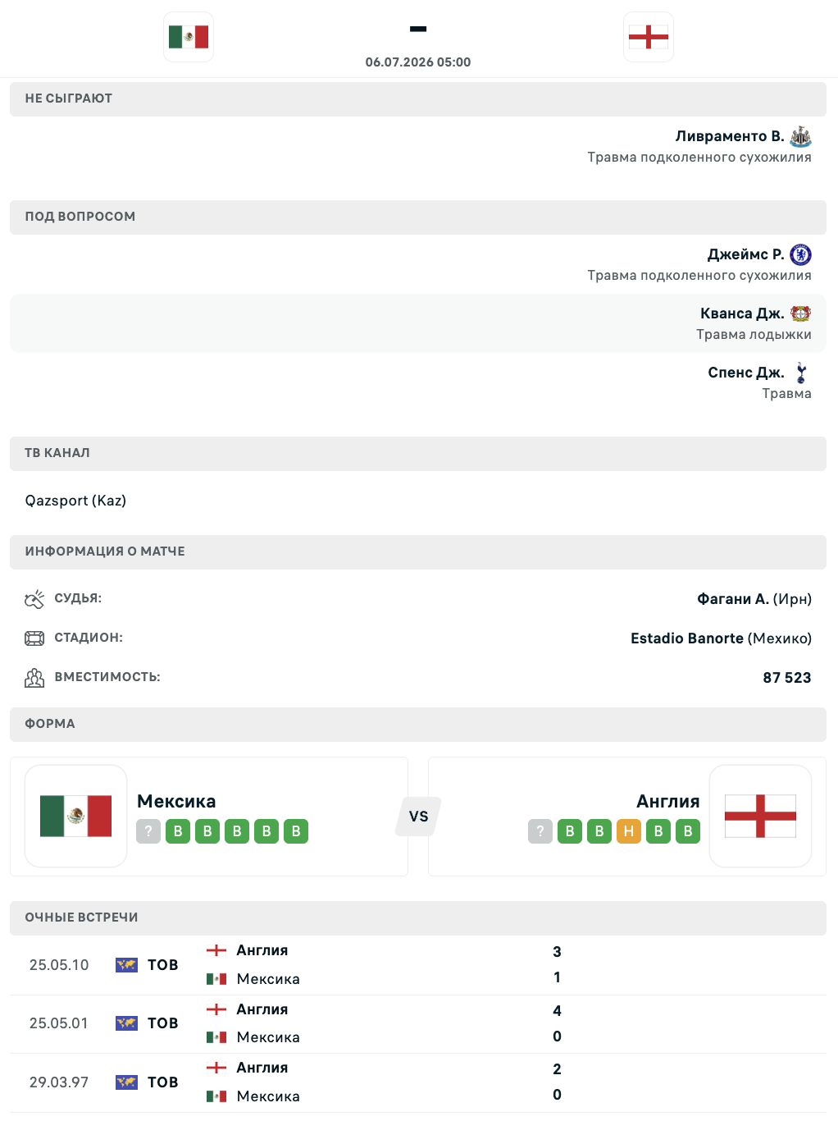Click the Newcastle club badge beside Ливраменто В.

[801, 136]
